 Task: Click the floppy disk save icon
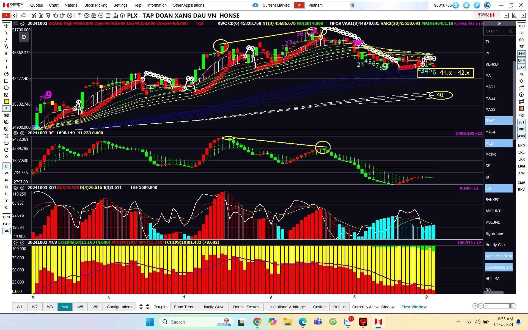[108, 15]
